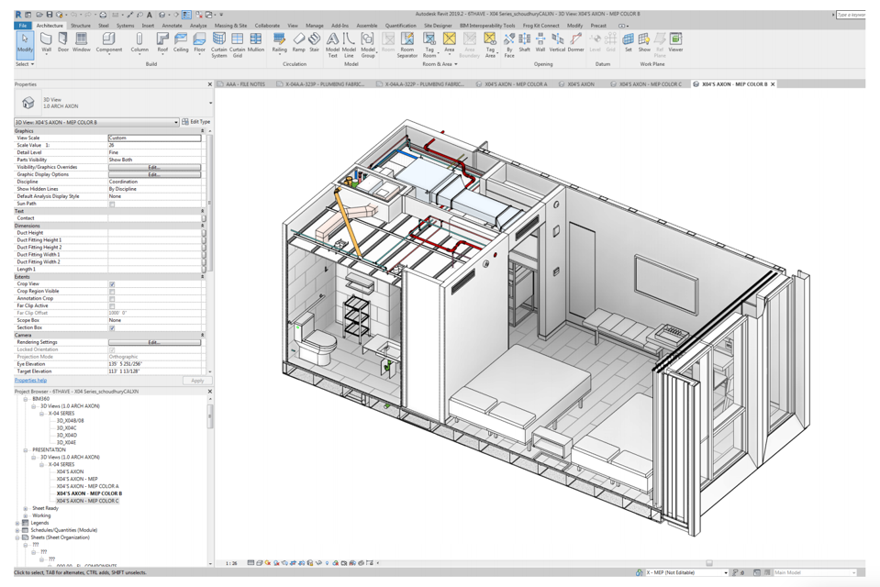Click inside the View Scale field

(154, 138)
